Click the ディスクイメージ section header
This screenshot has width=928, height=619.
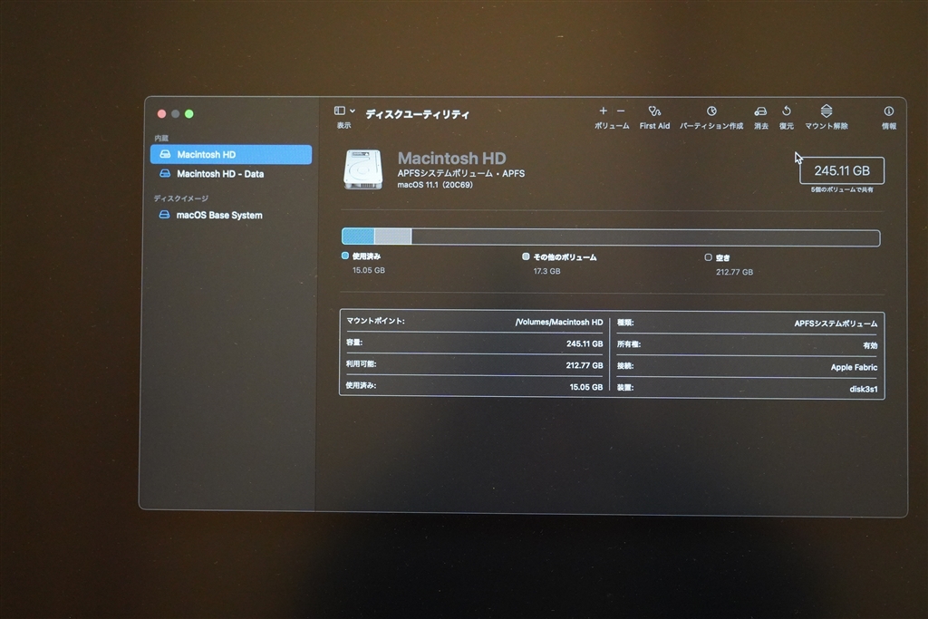tap(181, 198)
